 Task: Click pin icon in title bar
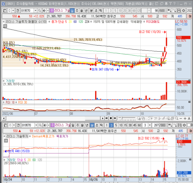[x=166, y=4]
